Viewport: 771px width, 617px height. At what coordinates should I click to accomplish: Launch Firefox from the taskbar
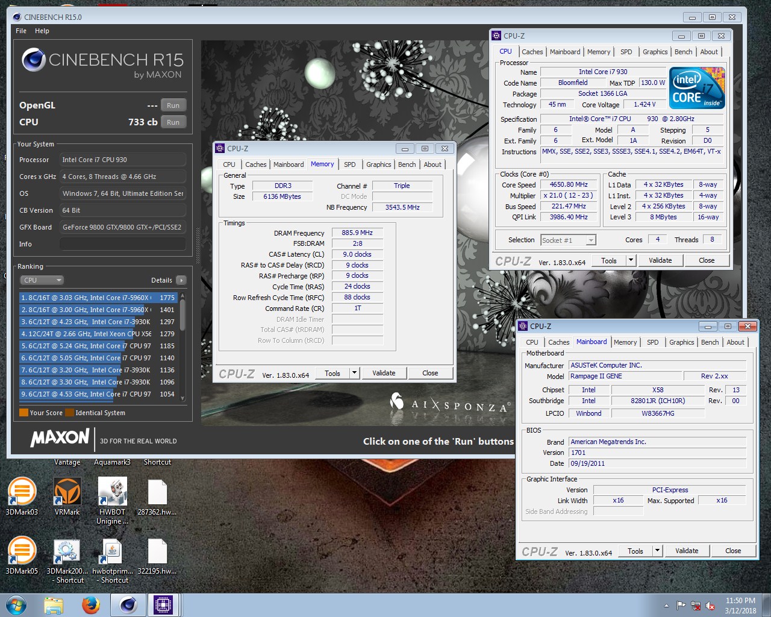[90, 605]
